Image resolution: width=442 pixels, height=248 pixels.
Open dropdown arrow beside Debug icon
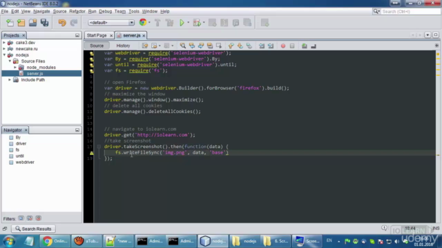[204, 23]
